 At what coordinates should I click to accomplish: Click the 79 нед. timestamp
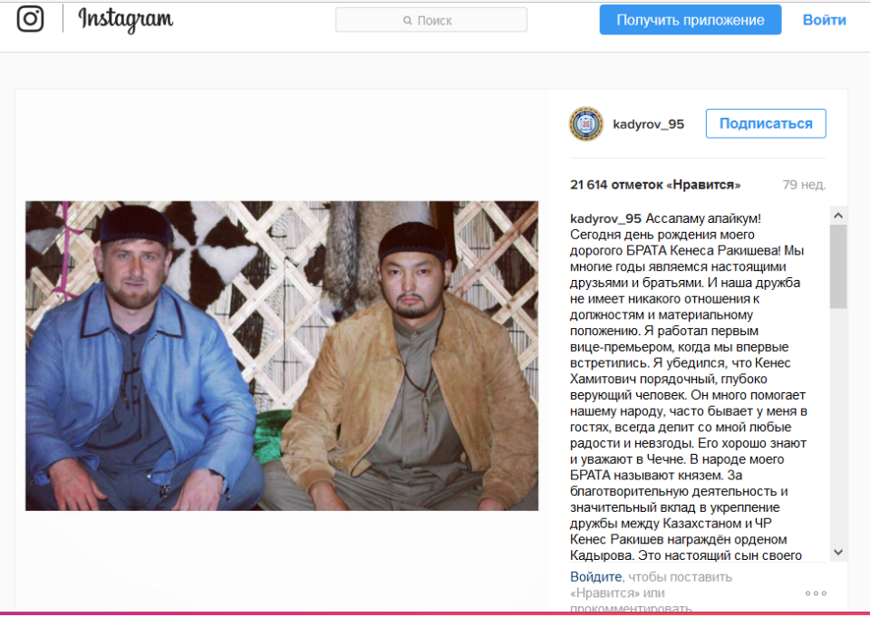tap(804, 185)
